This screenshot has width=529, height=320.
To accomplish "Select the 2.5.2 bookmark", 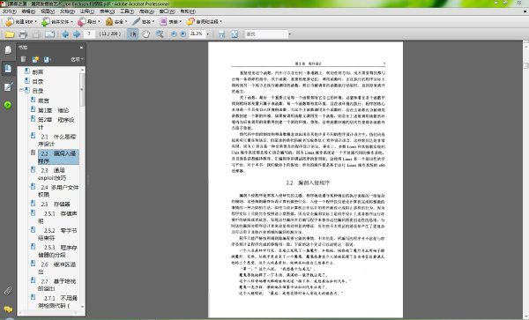I will click(57, 234).
